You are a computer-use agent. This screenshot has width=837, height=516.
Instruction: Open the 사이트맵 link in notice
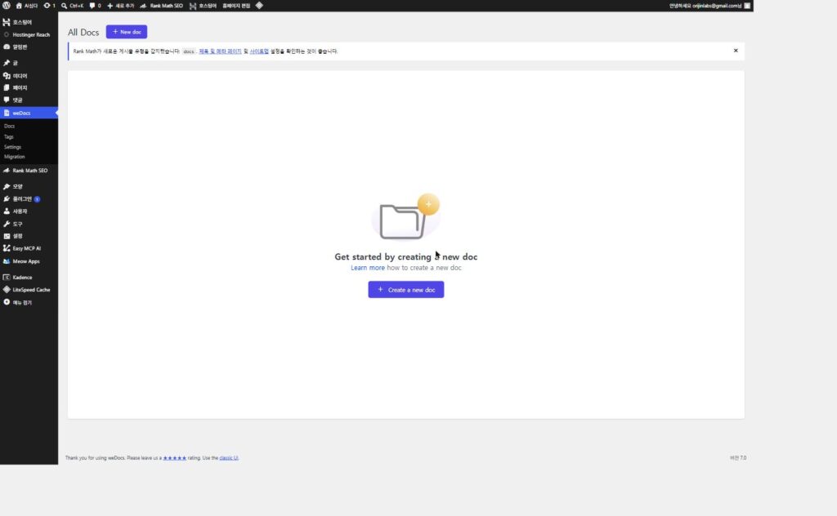[x=259, y=51]
